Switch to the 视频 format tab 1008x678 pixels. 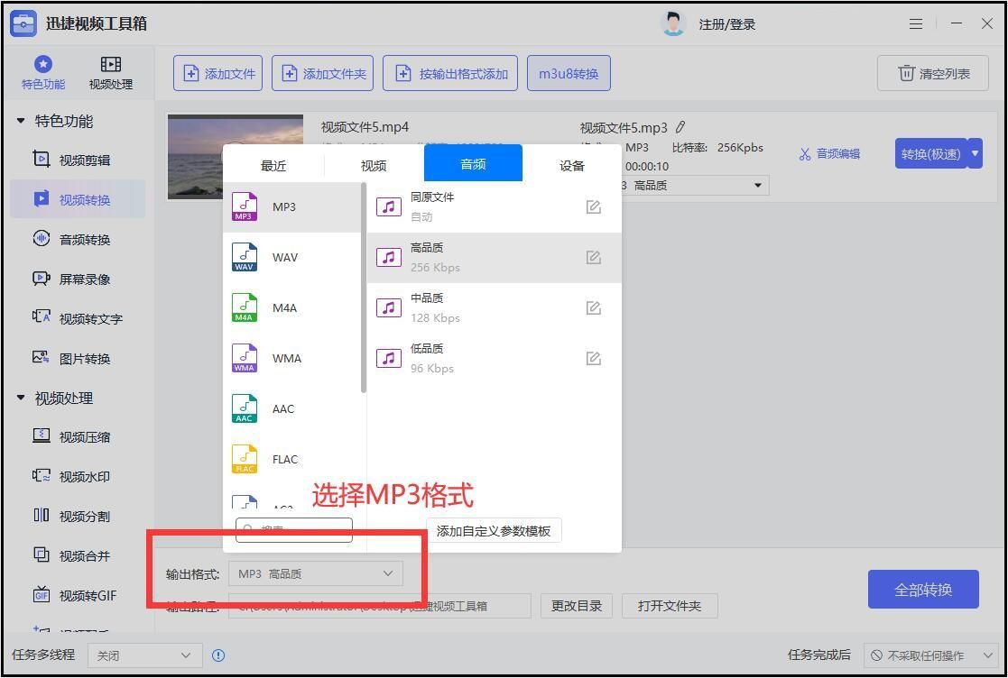click(x=373, y=165)
